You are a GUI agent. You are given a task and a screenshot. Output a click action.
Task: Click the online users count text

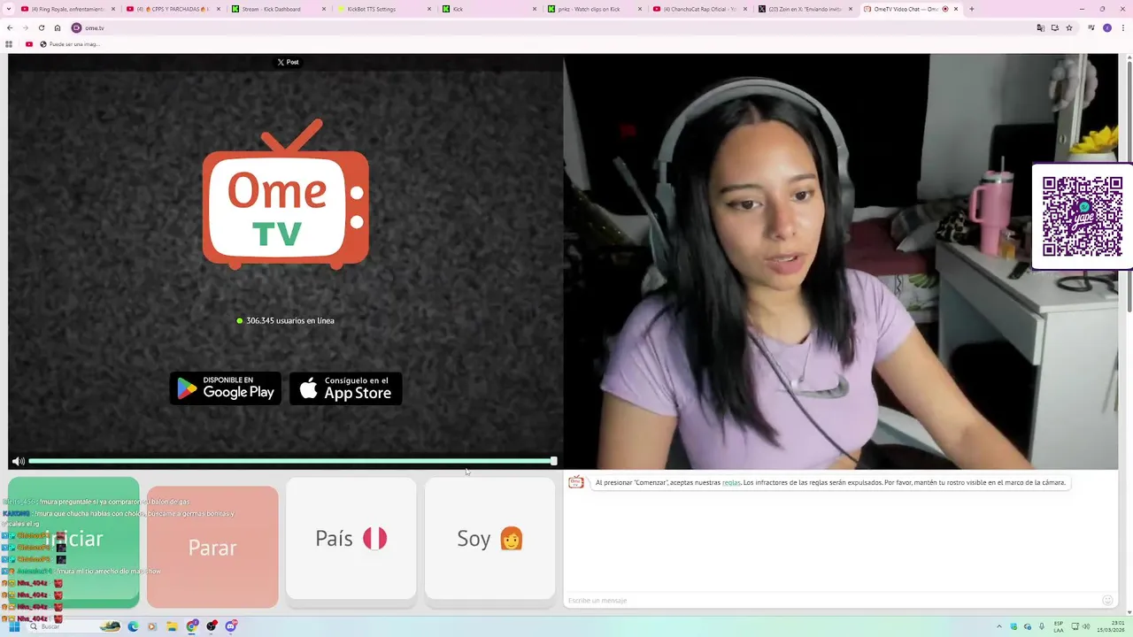pyautogui.click(x=289, y=320)
